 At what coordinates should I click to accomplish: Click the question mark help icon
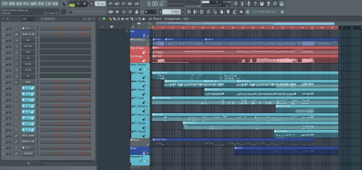[x=255, y=4]
